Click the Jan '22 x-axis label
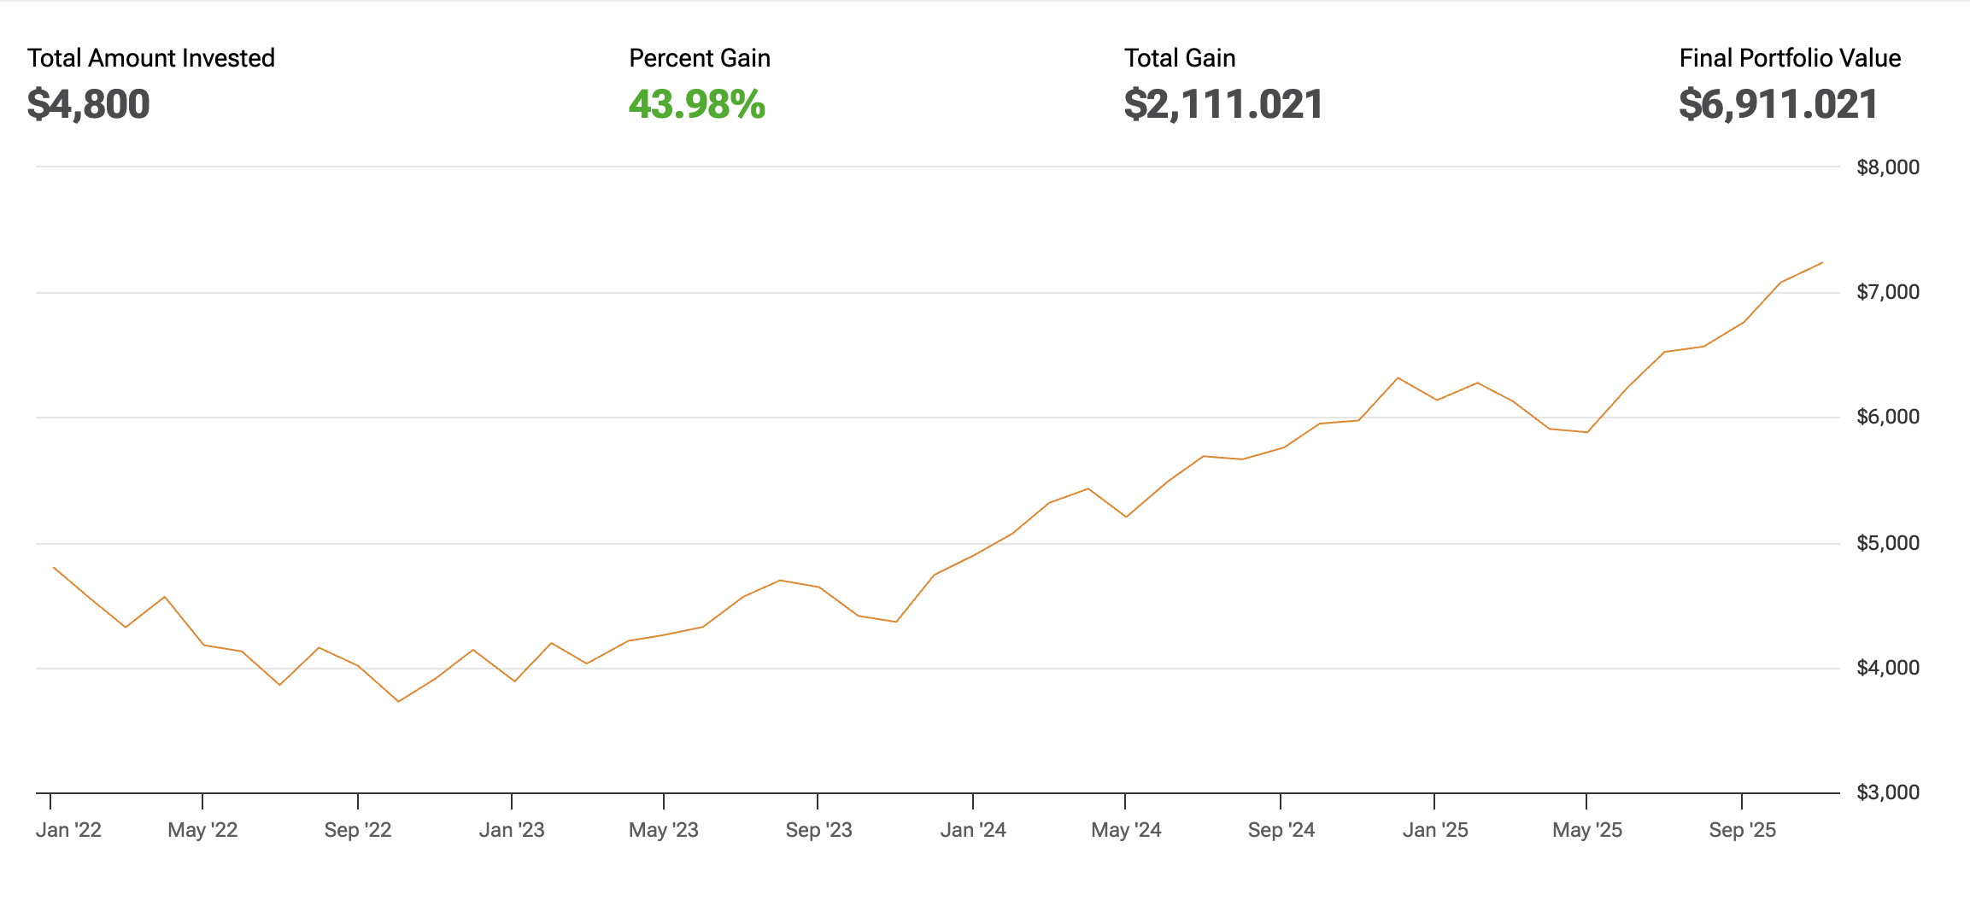Image resolution: width=1970 pixels, height=900 pixels. tap(68, 830)
